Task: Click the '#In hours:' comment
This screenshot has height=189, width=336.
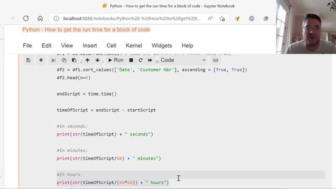Action: coord(70,175)
